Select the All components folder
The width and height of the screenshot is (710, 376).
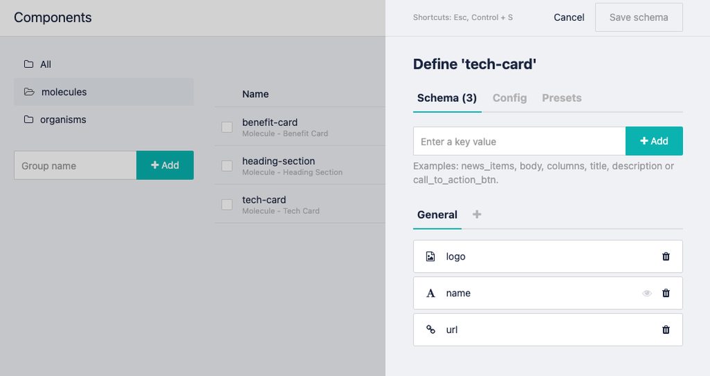coord(45,64)
